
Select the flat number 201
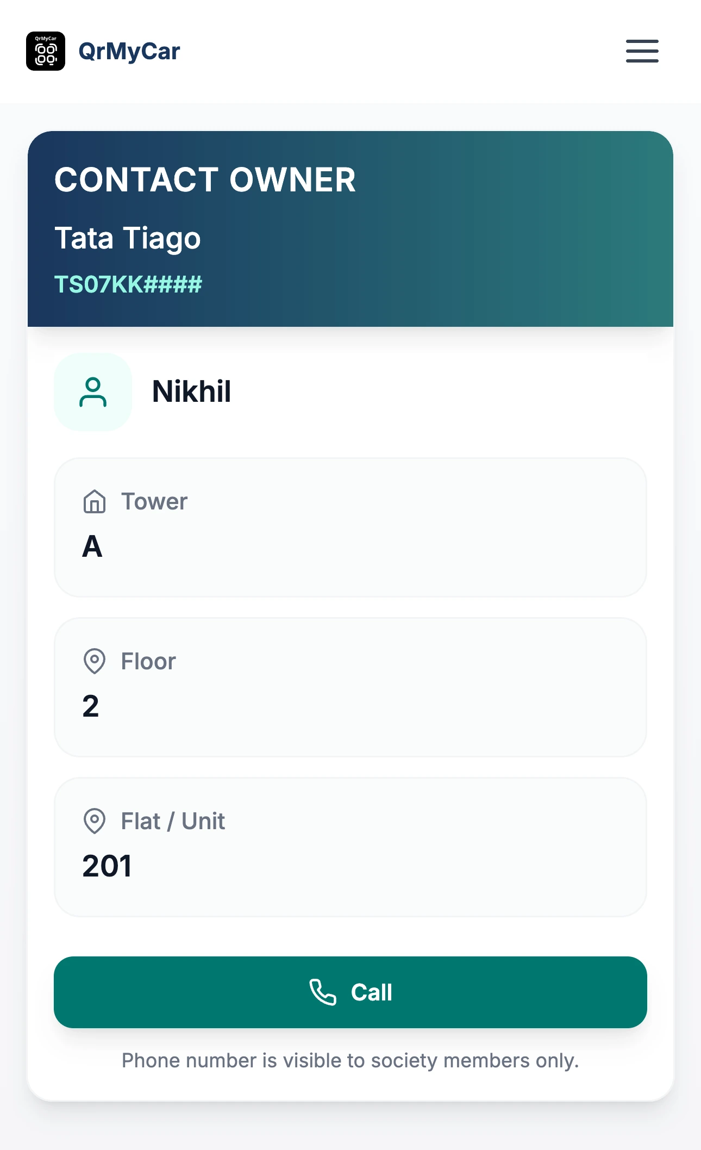[107, 866]
